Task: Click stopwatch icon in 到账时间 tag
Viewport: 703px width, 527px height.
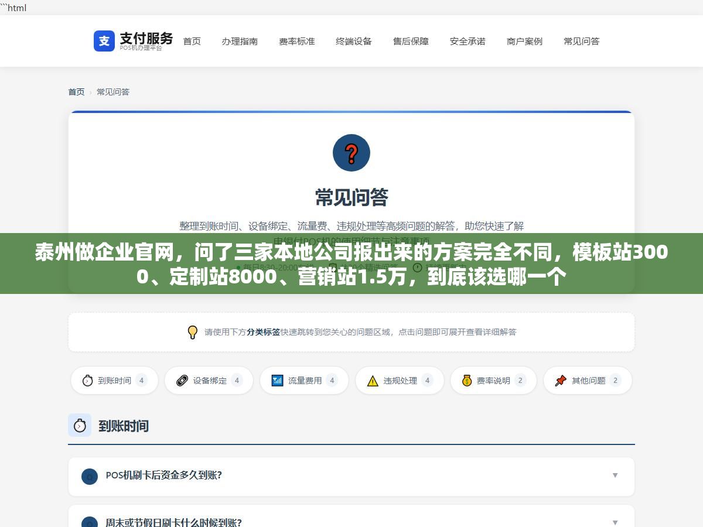Action: click(x=87, y=381)
